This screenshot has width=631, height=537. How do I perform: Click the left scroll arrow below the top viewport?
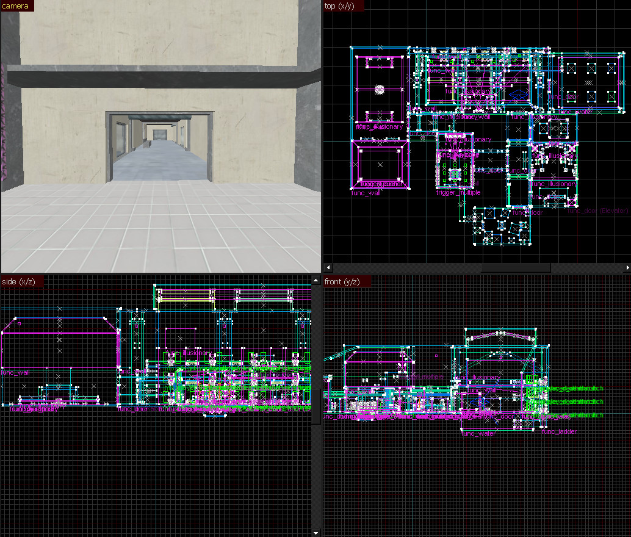tap(327, 267)
